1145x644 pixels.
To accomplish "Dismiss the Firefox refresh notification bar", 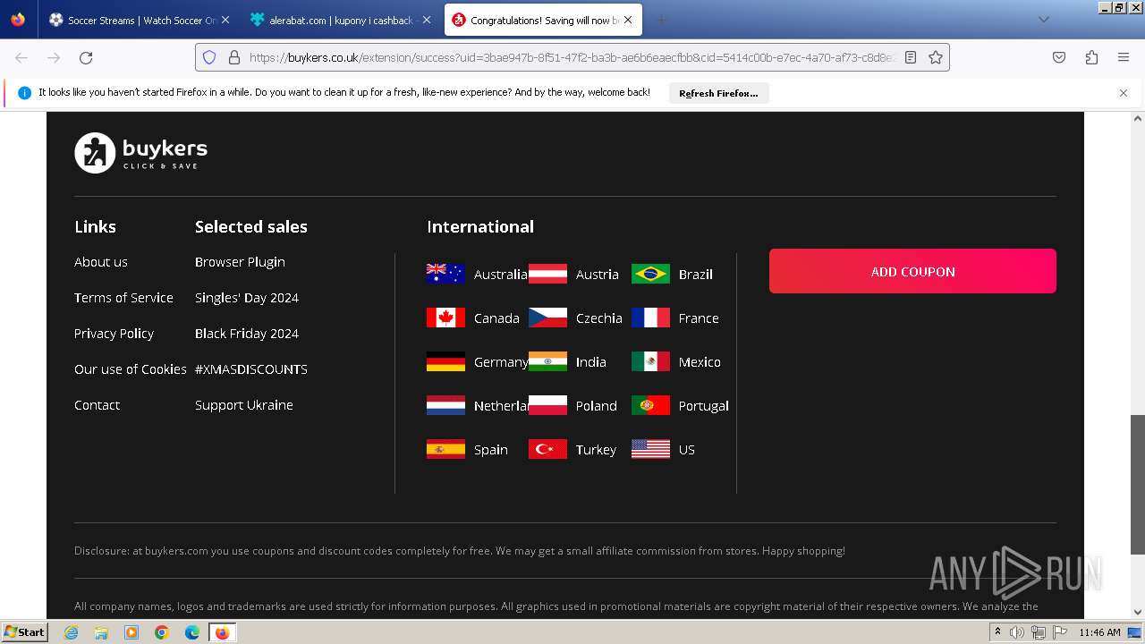I will [1124, 93].
